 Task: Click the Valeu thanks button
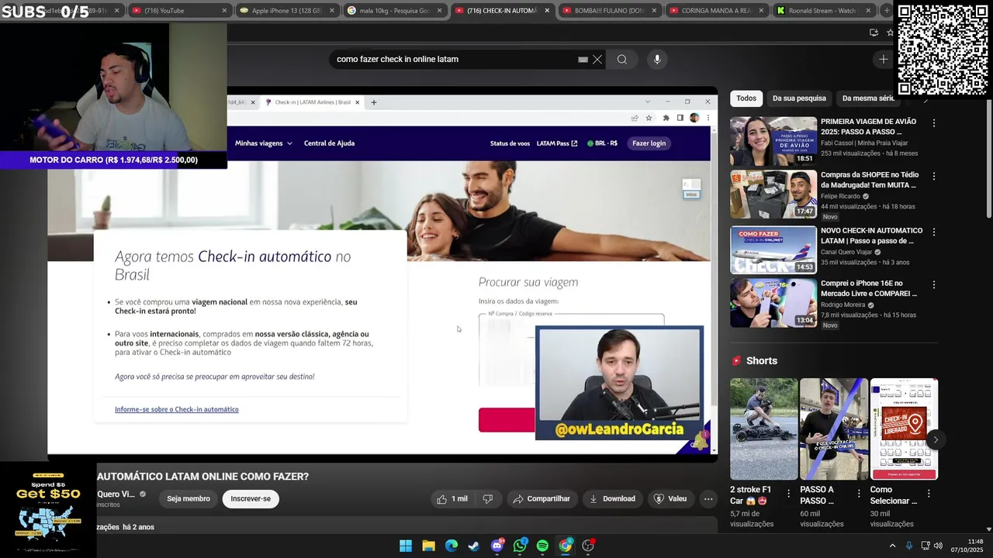[670, 499]
